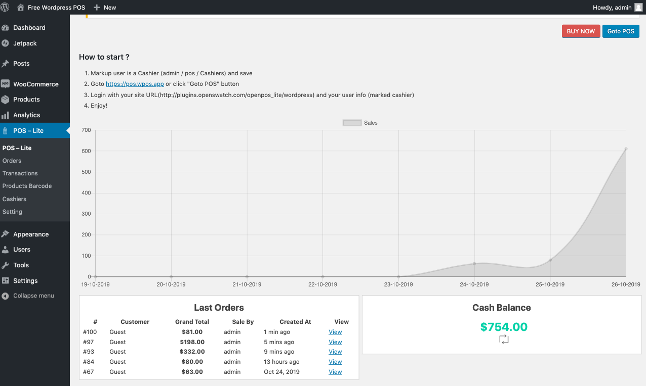Open the New content dropdown
Viewport: 646px width, 386px height.
(105, 8)
